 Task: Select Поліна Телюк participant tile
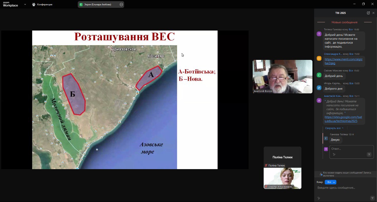tap(282, 157)
